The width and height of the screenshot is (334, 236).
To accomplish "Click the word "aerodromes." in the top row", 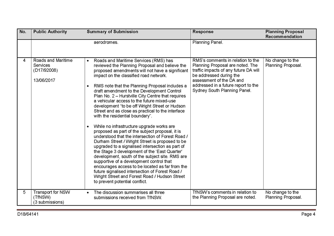I will 106,42.
